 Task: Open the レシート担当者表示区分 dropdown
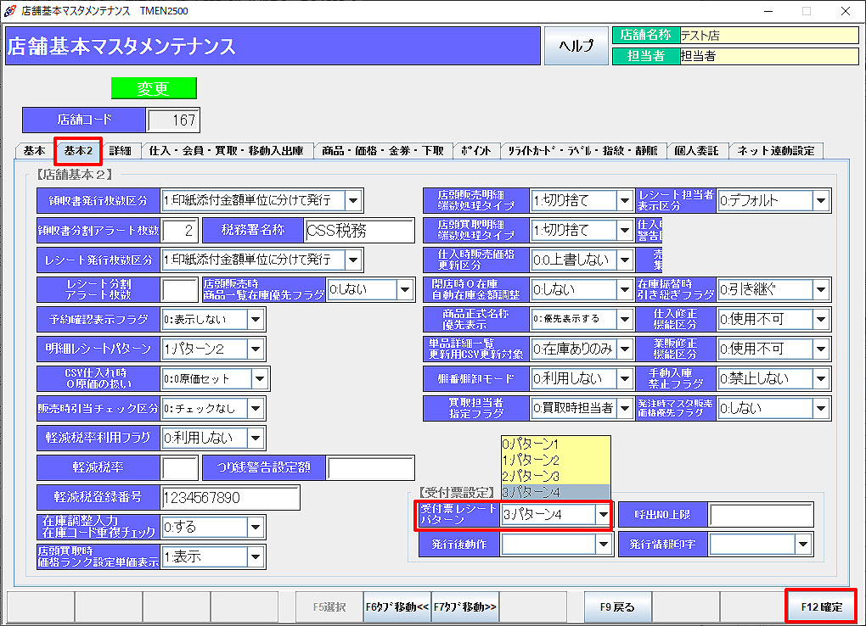click(x=820, y=201)
